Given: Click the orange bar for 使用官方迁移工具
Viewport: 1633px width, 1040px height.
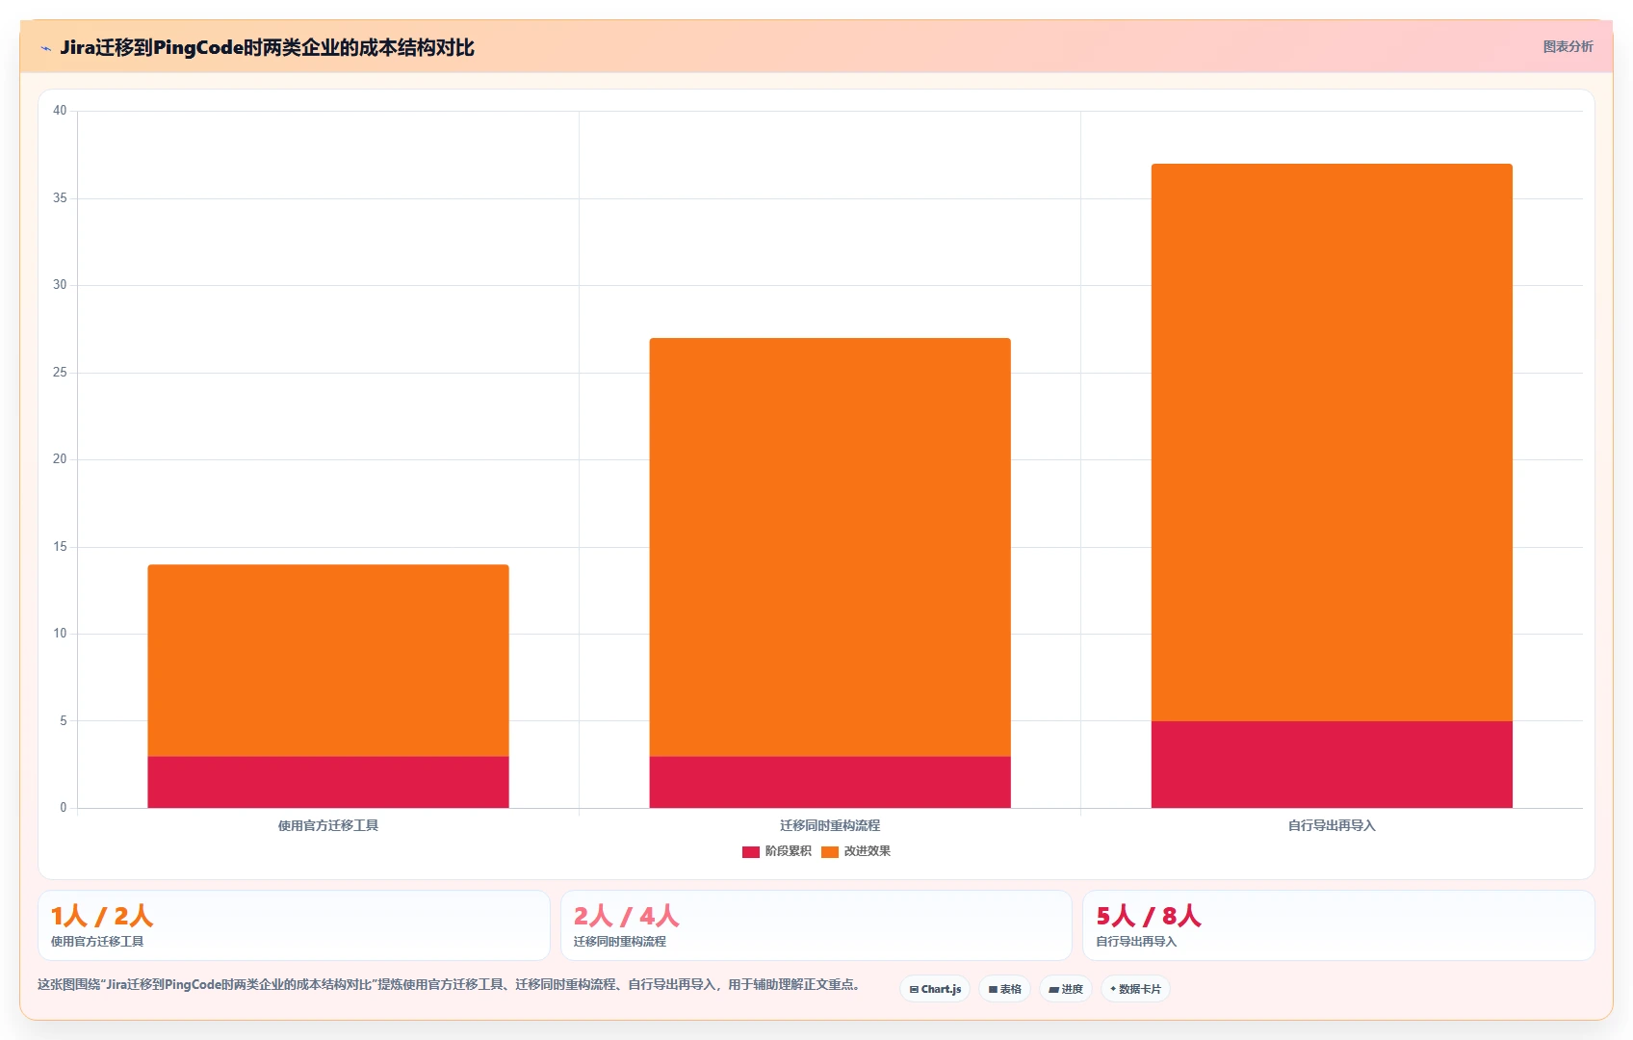Looking at the screenshot, I should coord(328,661).
